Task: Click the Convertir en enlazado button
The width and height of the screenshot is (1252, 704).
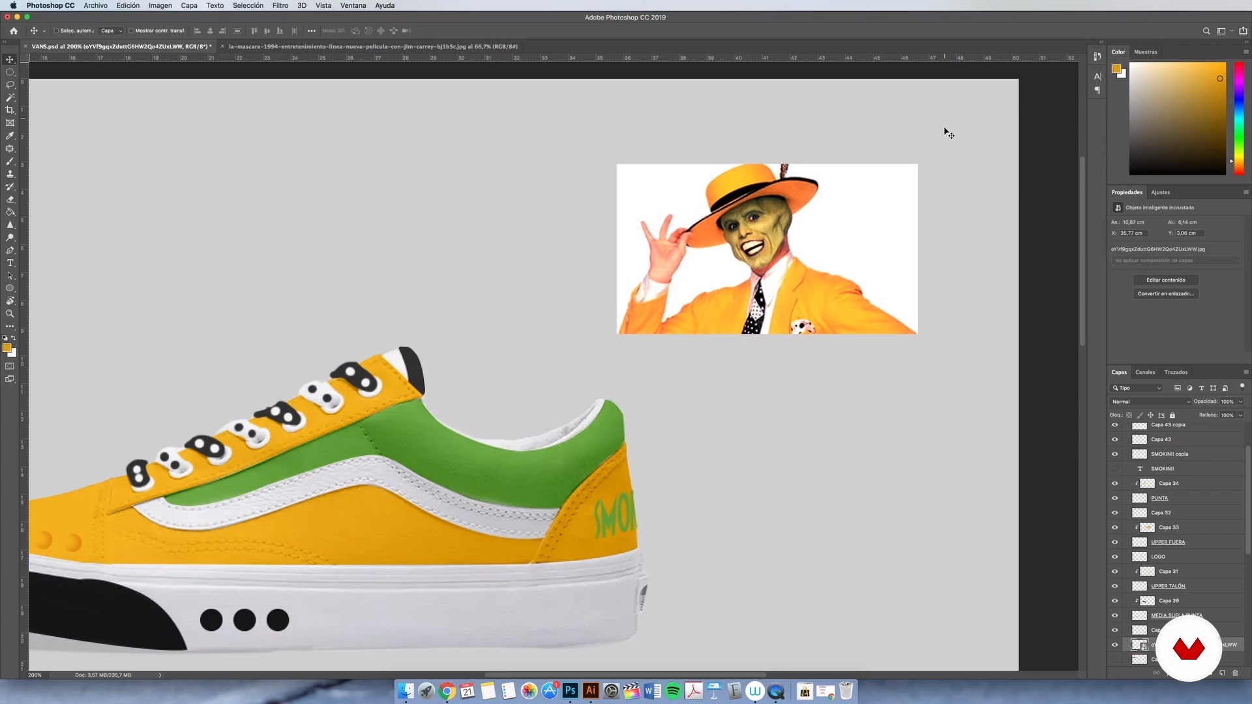Action: (x=1166, y=293)
